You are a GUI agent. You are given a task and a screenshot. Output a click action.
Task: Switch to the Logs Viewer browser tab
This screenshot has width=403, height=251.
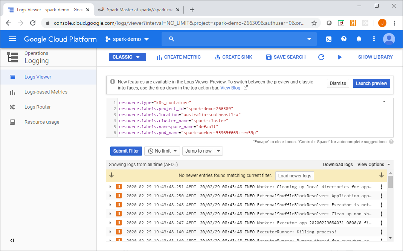(48, 10)
